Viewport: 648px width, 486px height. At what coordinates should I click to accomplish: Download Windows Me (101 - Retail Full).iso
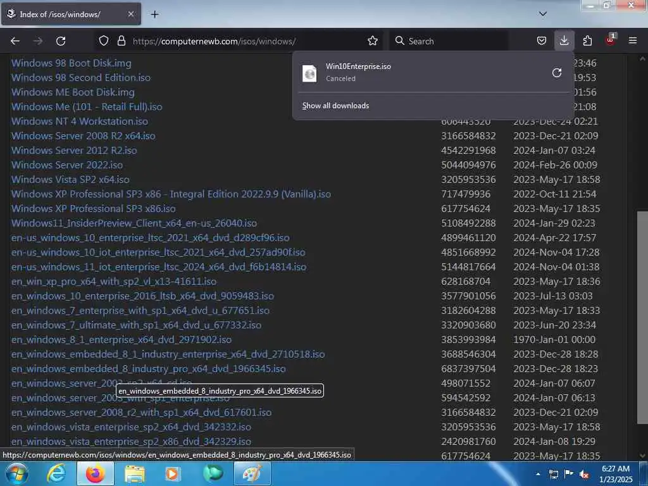86,106
